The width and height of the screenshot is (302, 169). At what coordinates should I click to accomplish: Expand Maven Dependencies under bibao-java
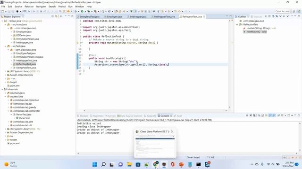point(5,75)
